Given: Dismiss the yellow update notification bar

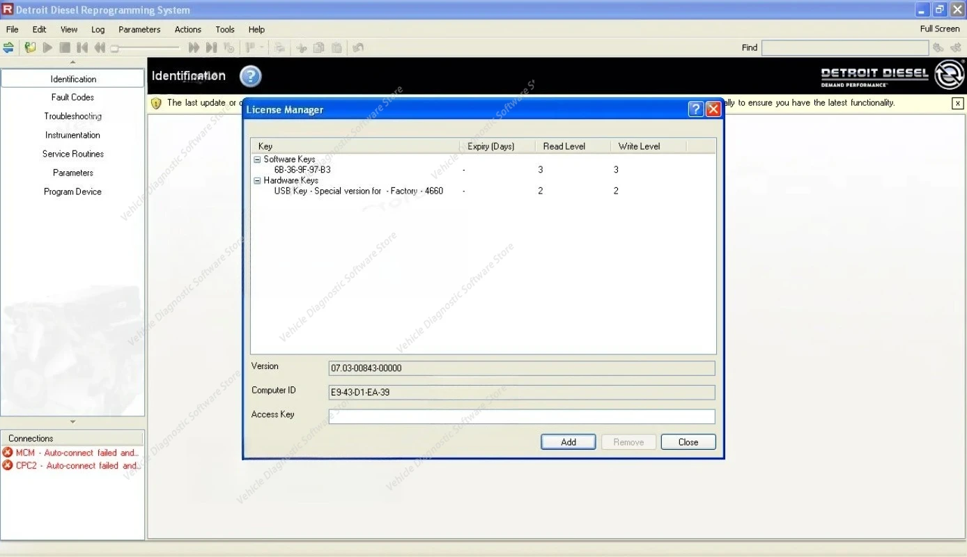Looking at the screenshot, I should point(958,103).
